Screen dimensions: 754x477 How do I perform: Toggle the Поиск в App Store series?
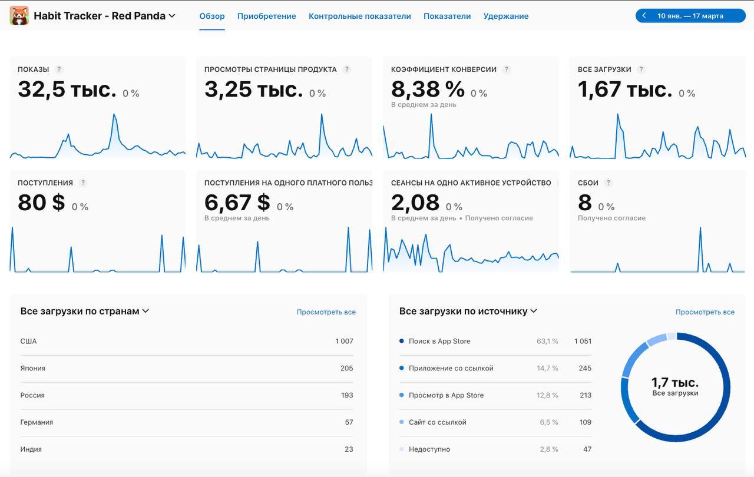[x=402, y=341]
